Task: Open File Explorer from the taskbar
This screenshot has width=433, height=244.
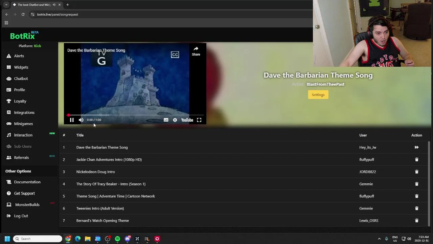Action: point(88,239)
